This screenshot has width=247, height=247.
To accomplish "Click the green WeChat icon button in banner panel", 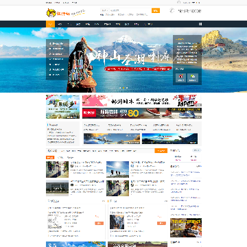I will click(193, 78).
